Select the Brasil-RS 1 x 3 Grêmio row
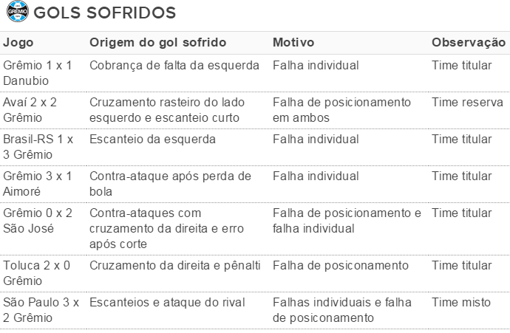 pyautogui.click(x=255, y=147)
